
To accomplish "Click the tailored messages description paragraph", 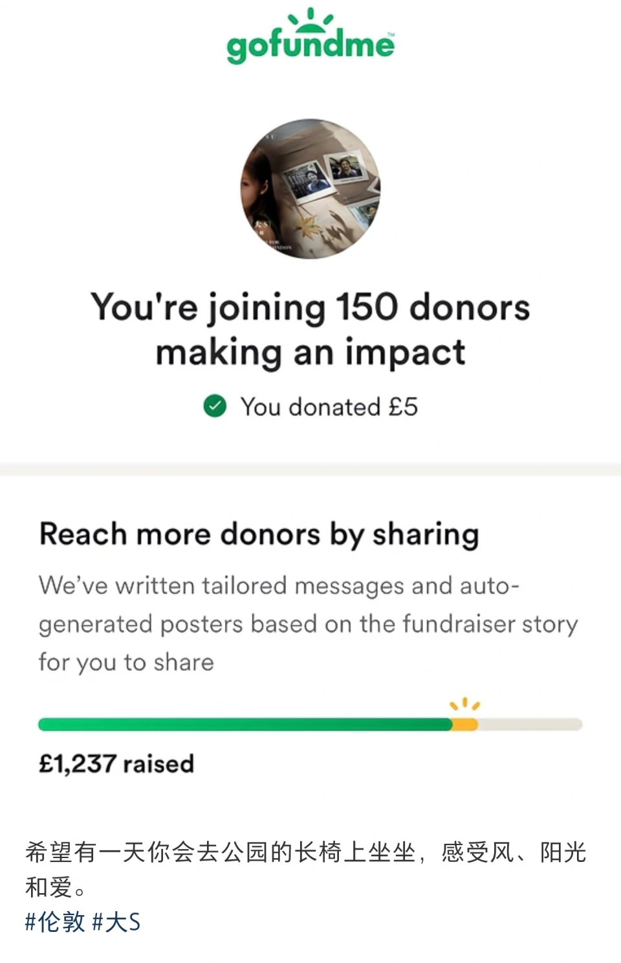I will 309,624.
